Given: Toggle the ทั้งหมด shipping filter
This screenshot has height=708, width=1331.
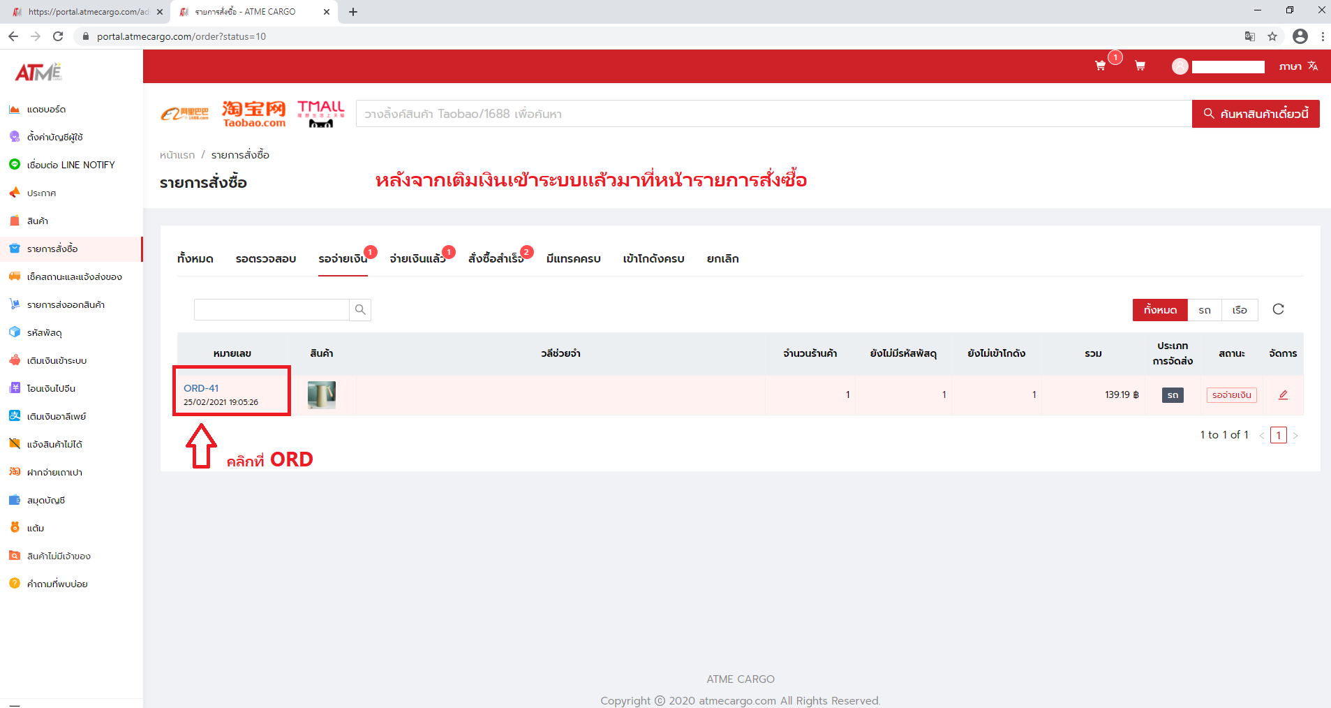Looking at the screenshot, I should [1159, 309].
